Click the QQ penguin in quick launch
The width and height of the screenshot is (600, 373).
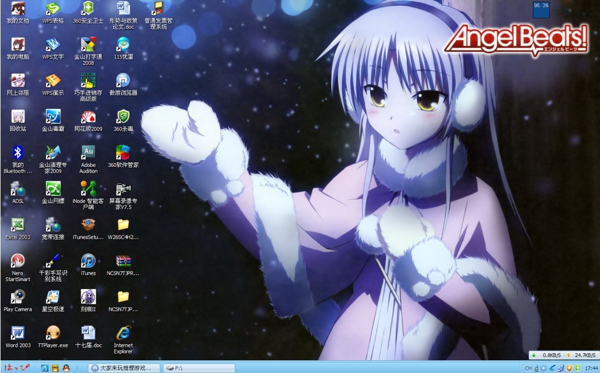click(66, 368)
